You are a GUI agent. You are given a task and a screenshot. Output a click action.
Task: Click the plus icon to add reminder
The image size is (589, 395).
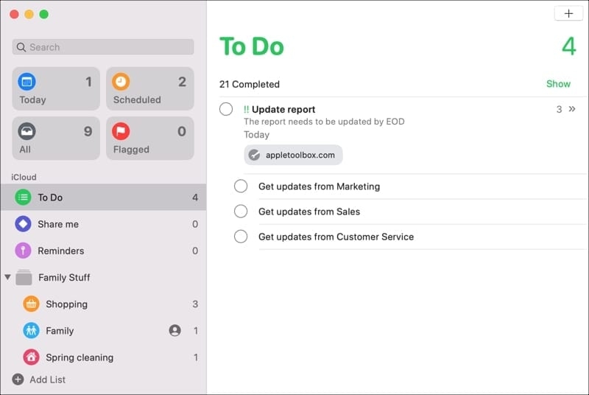click(x=568, y=14)
